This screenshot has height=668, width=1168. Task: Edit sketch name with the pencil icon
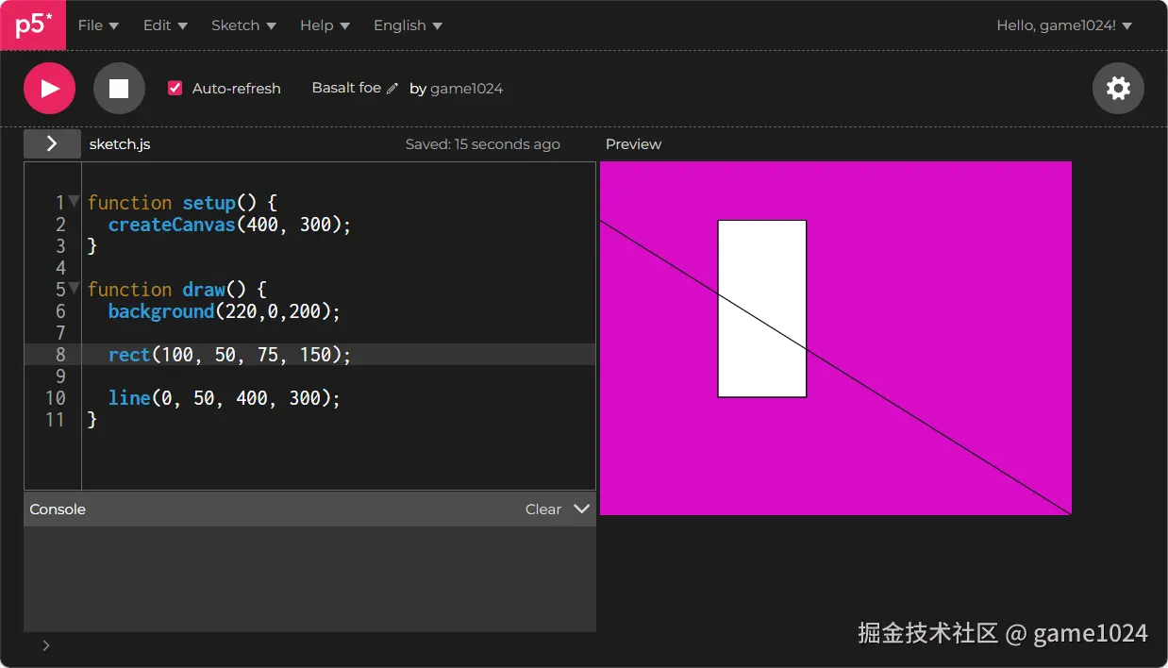(x=392, y=89)
